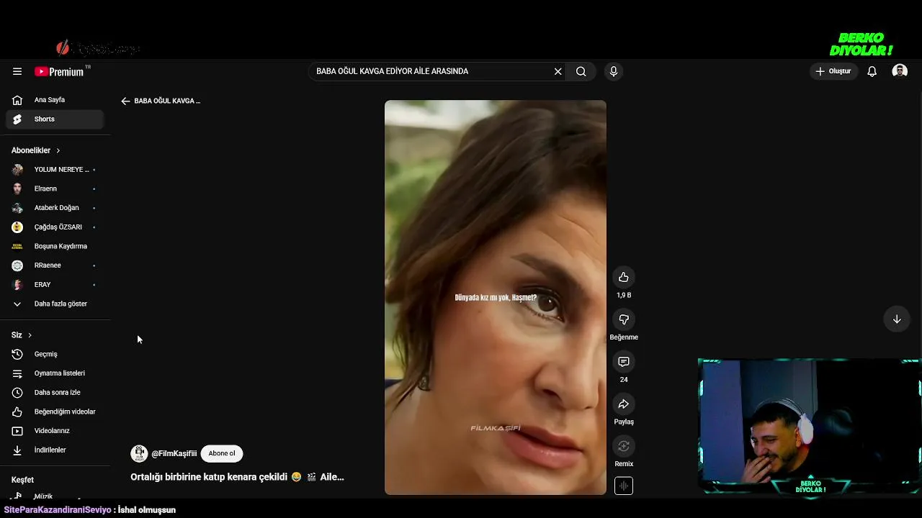Viewport: 922px width, 518px height.
Task: Open Daha sonra izle
Action: pyautogui.click(x=55, y=393)
